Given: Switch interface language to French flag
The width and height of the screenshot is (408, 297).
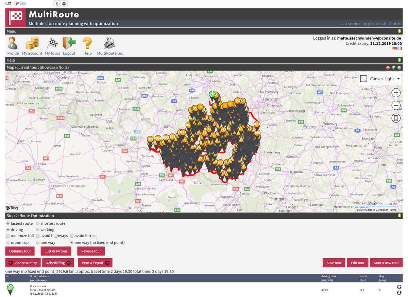Looking at the screenshot, I should click(x=399, y=49).
